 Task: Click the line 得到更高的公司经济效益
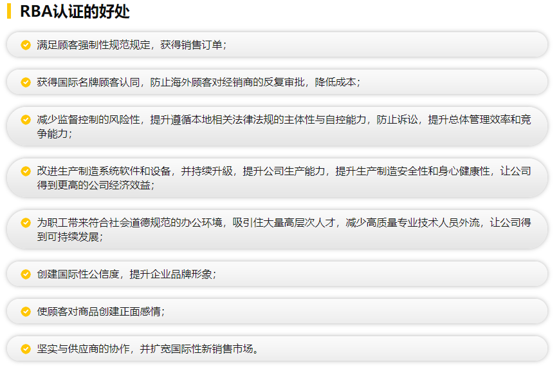(95, 185)
